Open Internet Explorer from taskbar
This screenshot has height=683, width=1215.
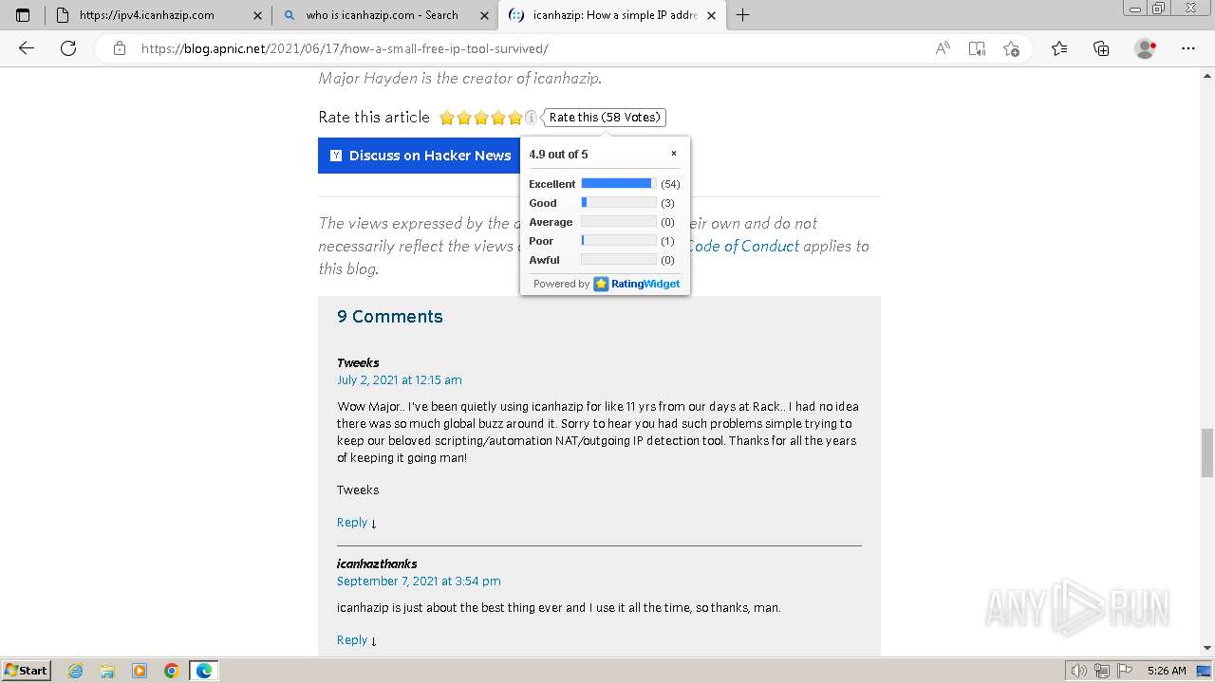coord(75,671)
